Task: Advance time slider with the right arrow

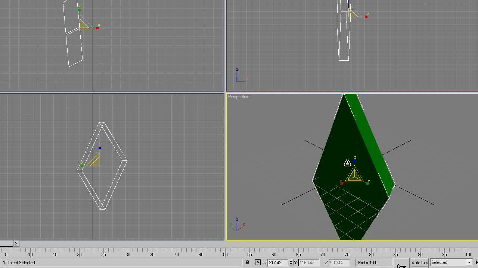Action: tap(16, 243)
